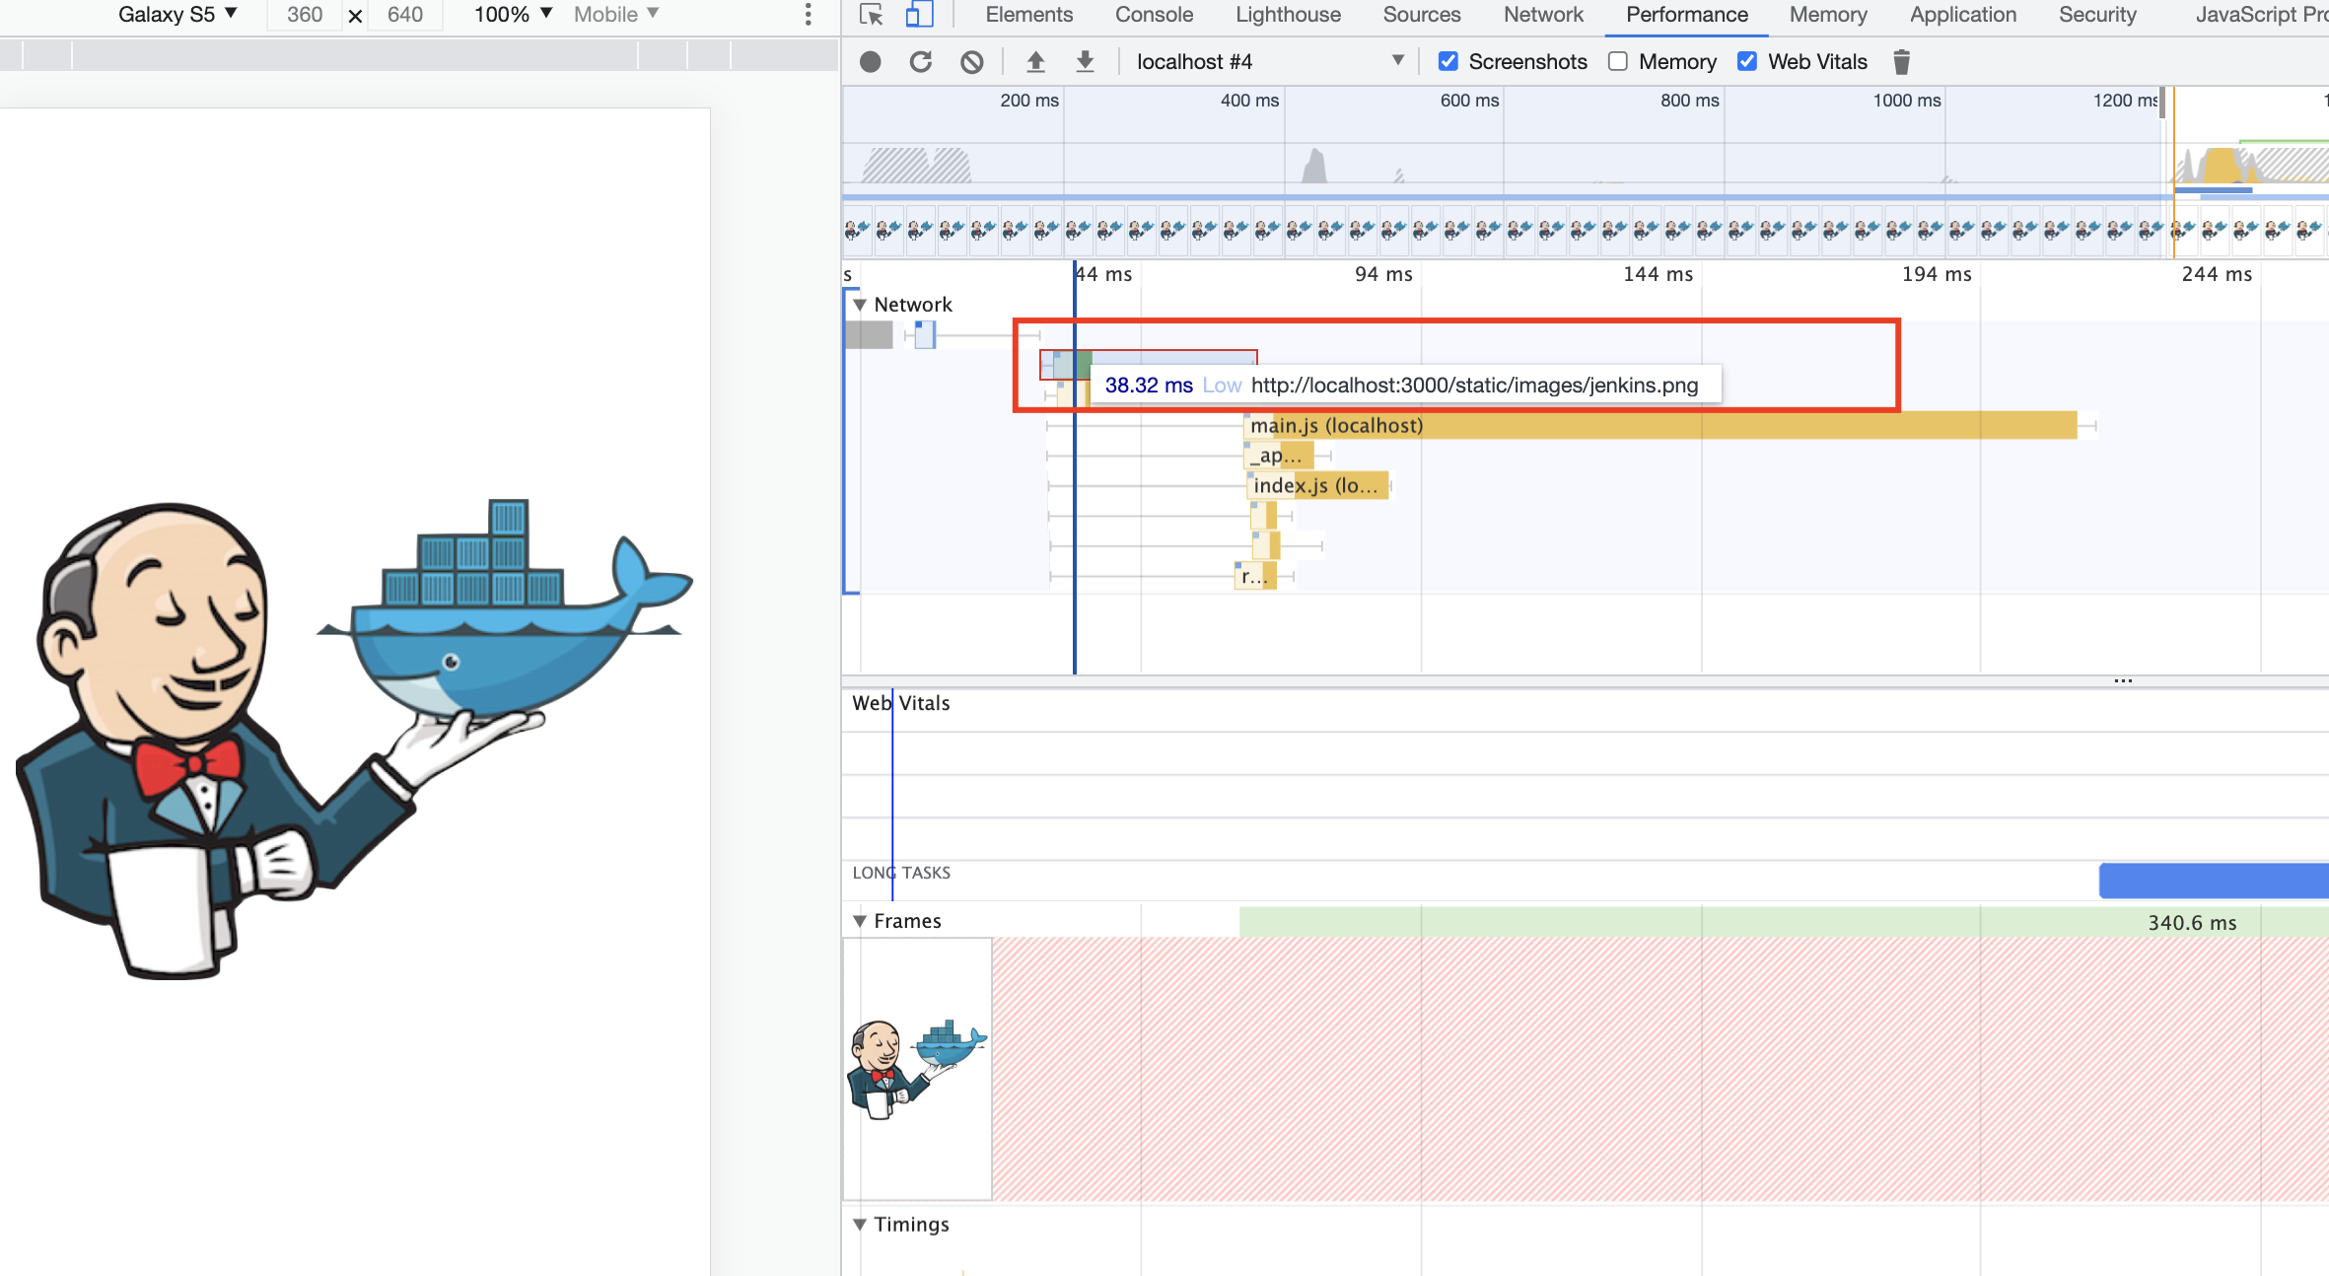2329x1276 pixels.
Task: Uncheck the Screenshots checkbox
Action: point(1447,62)
